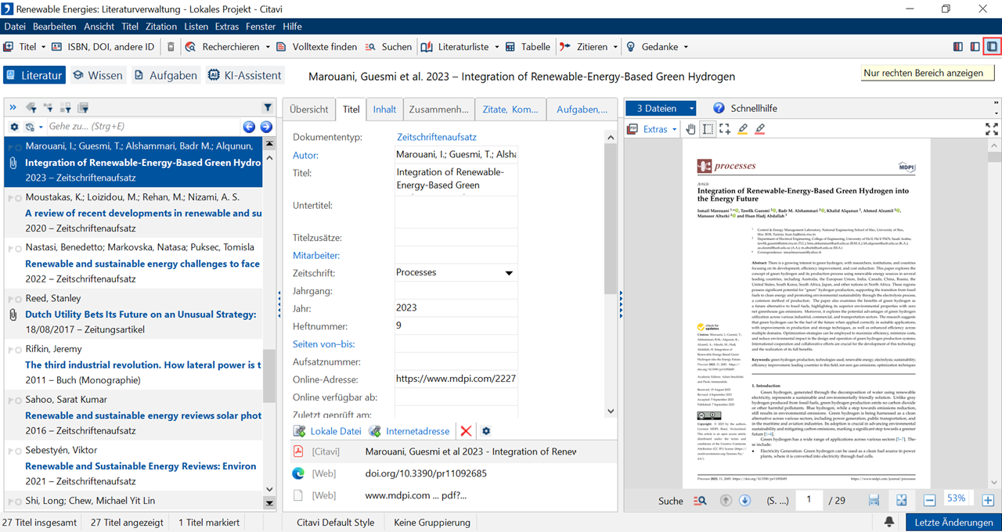Click the Letzte Änderungen button
This screenshot has height=532, width=1002.
pos(953,522)
